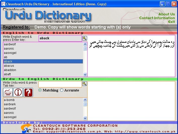Image resolution: width=178 pixels, height=134 pixels.
Task: Click the 'Registered to:' label
Action: tap(16, 27)
